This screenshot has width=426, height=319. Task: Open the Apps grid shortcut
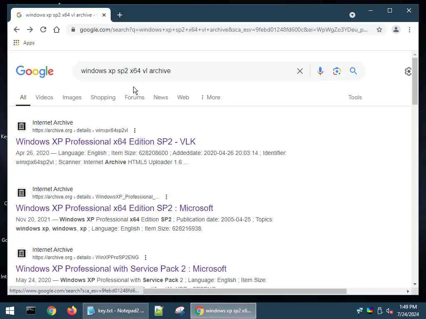pyautogui.click(x=24, y=43)
